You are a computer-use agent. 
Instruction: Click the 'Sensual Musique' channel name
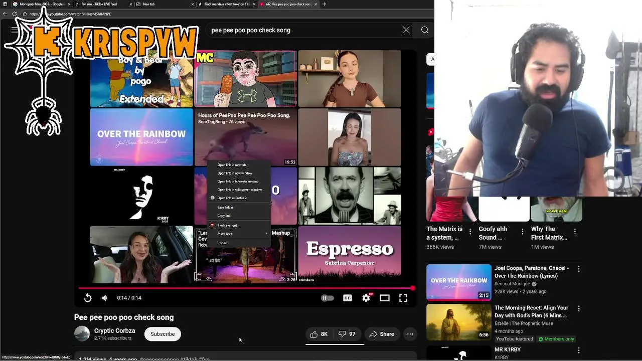[512, 284]
